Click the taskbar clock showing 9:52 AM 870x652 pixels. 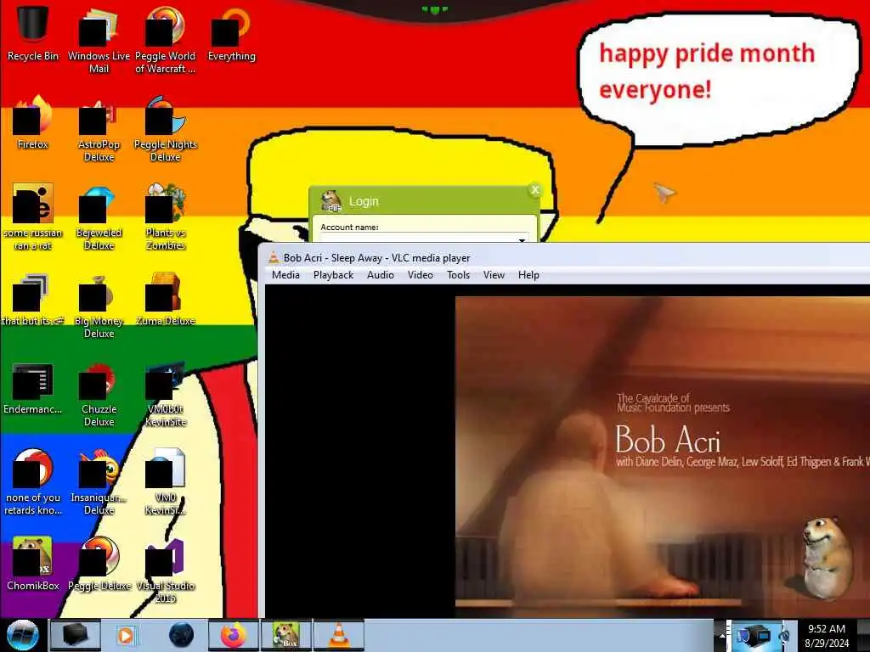pyautogui.click(x=827, y=635)
